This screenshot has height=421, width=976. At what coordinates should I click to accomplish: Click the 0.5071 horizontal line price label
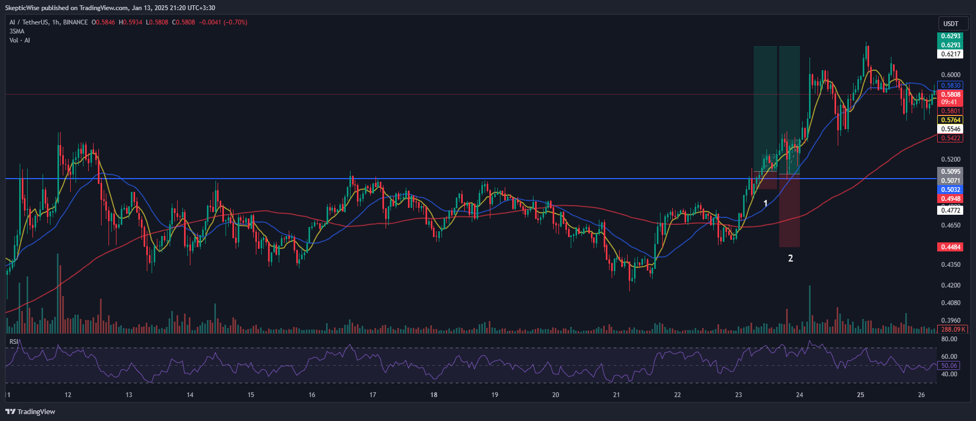(950, 181)
